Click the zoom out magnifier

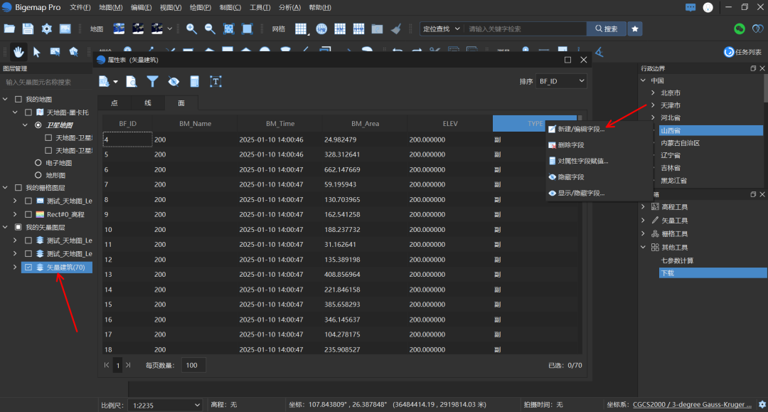(x=210, y=29)
